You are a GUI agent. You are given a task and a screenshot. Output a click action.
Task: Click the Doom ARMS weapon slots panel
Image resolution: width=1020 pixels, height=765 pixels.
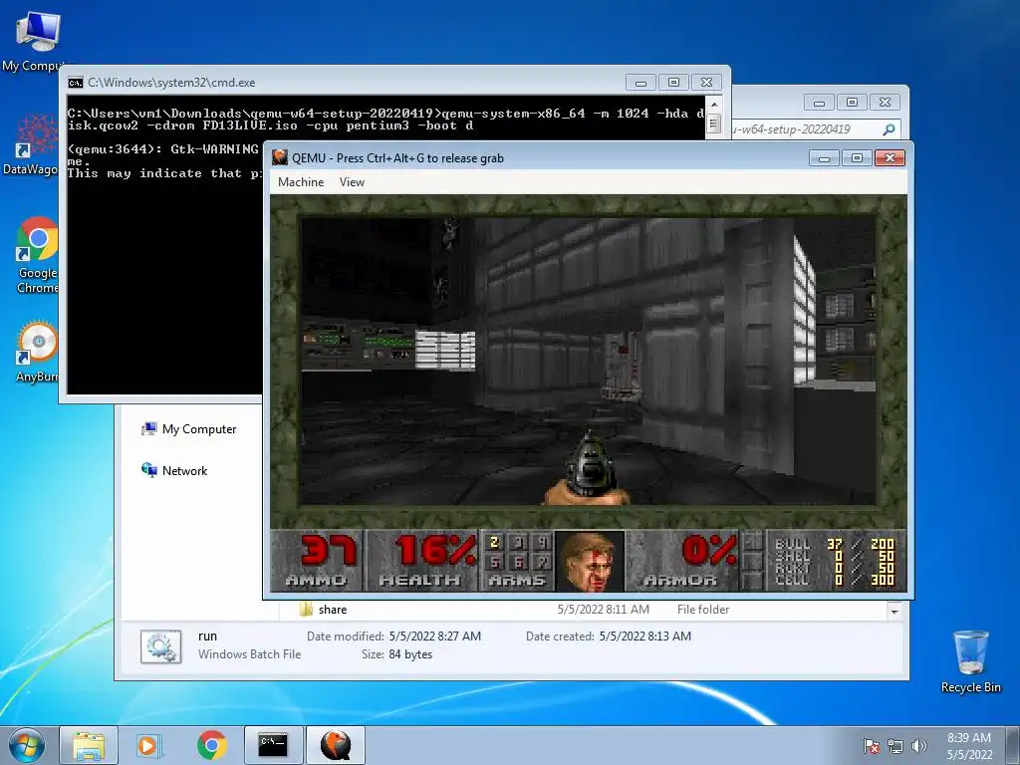[x=517, y=561]
